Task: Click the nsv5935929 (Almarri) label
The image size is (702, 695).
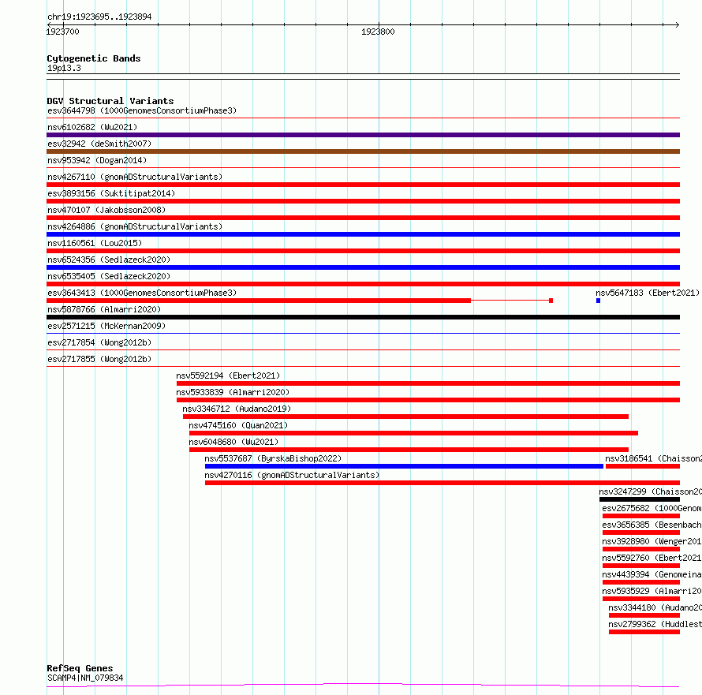Action: tap(652, 591)
